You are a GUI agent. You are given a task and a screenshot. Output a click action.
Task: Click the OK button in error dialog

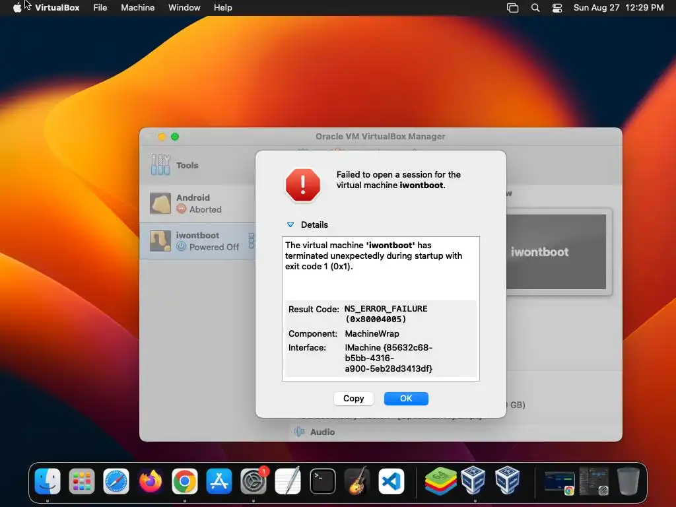click(406, 398)
